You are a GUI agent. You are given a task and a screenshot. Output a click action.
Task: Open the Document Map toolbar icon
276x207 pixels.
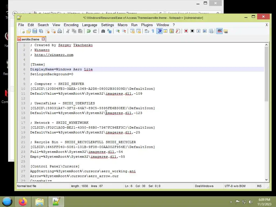172,31
